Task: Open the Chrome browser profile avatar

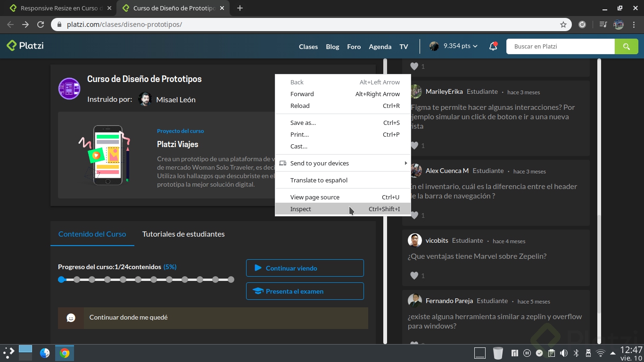Action: tap(618, 25)
